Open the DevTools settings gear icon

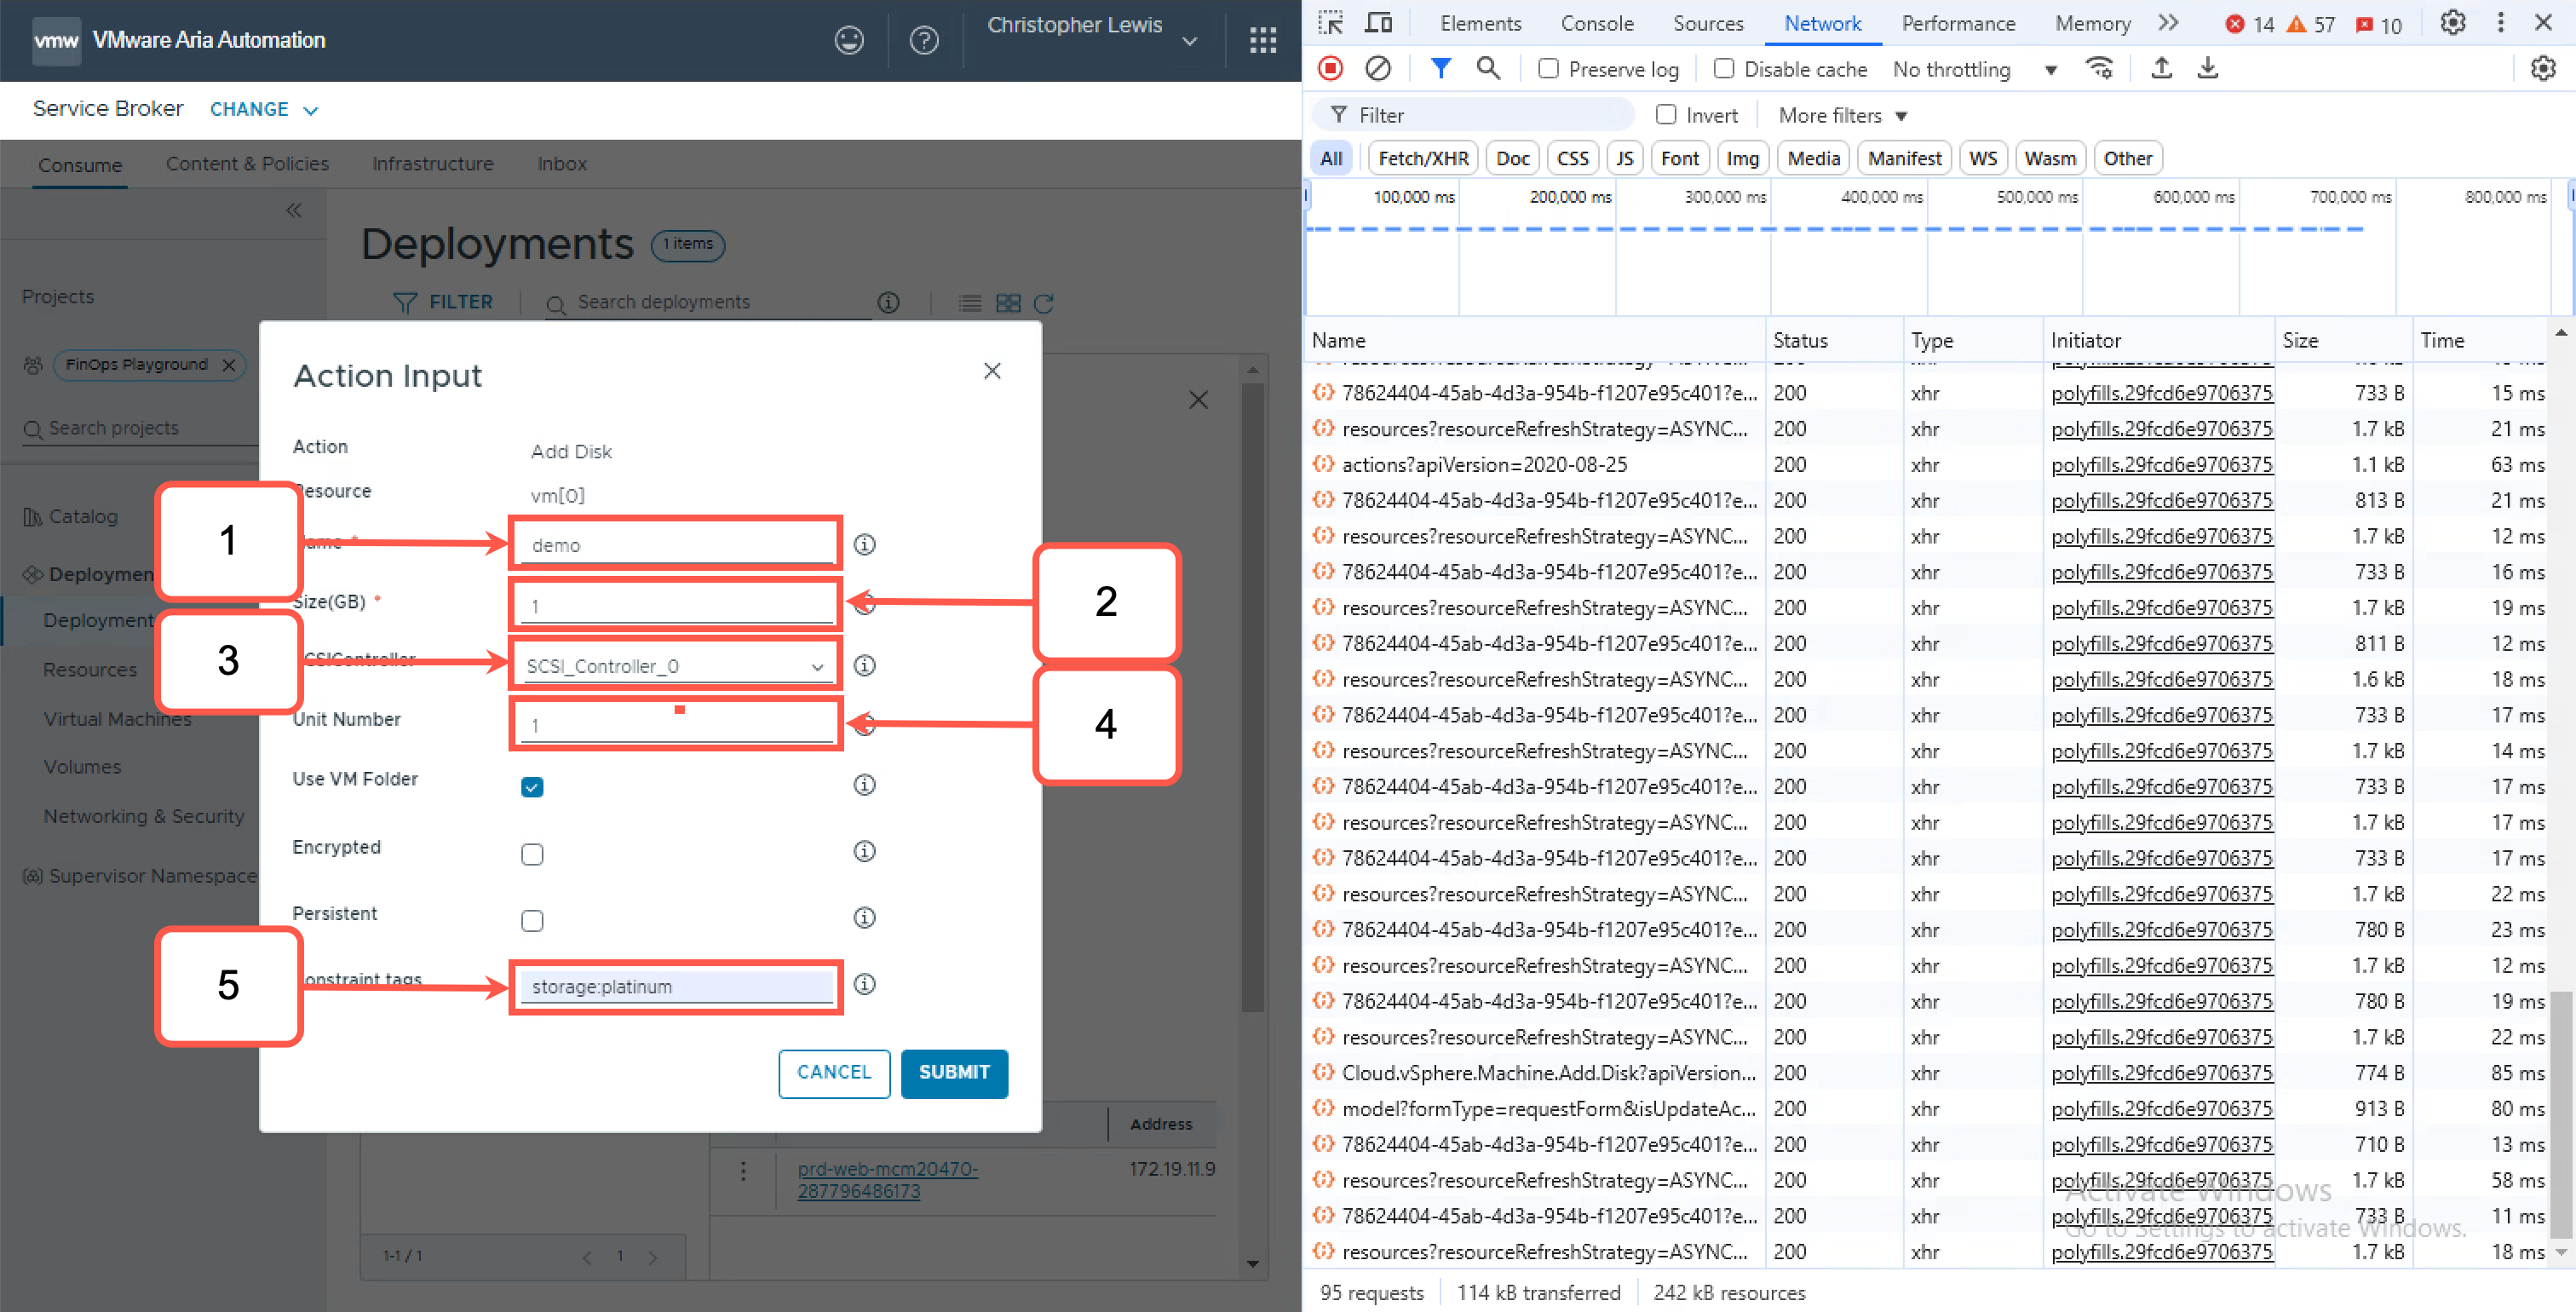[x=2452, y=23]
